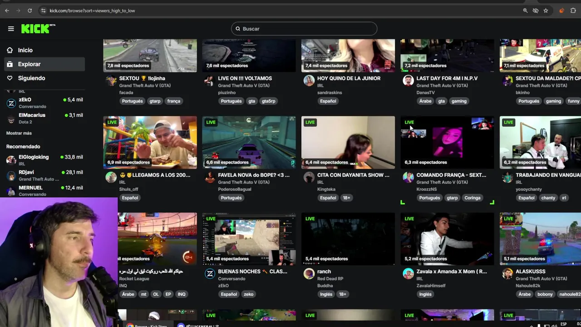Click the gta5rp tag under piuzinho

coord(268,101)
